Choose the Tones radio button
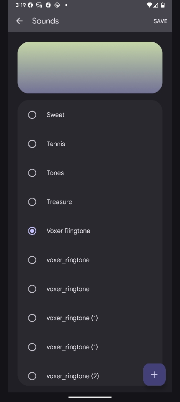This screenshot has height=402, width=180. tap(32, 173)
